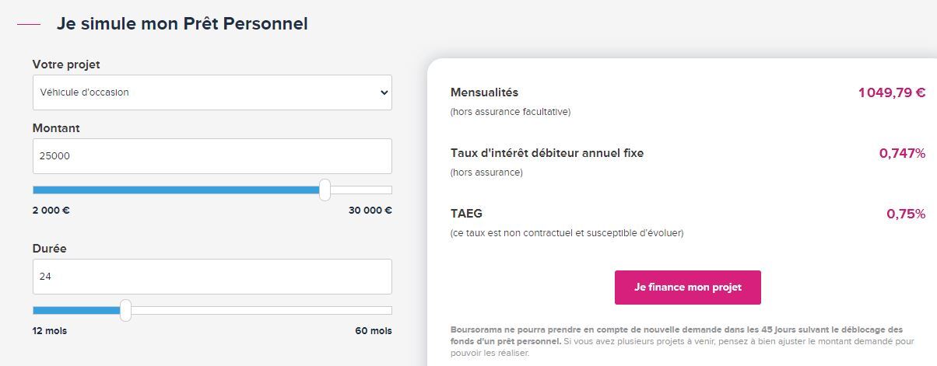The image size is (937, 366).
Task: Click the Mensualités label
Action: tap(484, 93)
